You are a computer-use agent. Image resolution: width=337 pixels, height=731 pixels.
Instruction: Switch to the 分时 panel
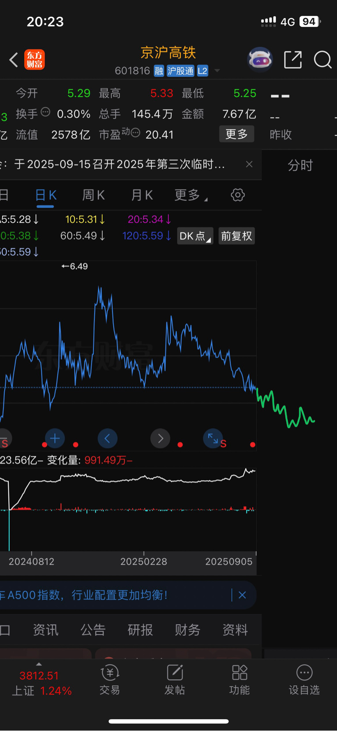pyautogui.click(x=300, y=165)
